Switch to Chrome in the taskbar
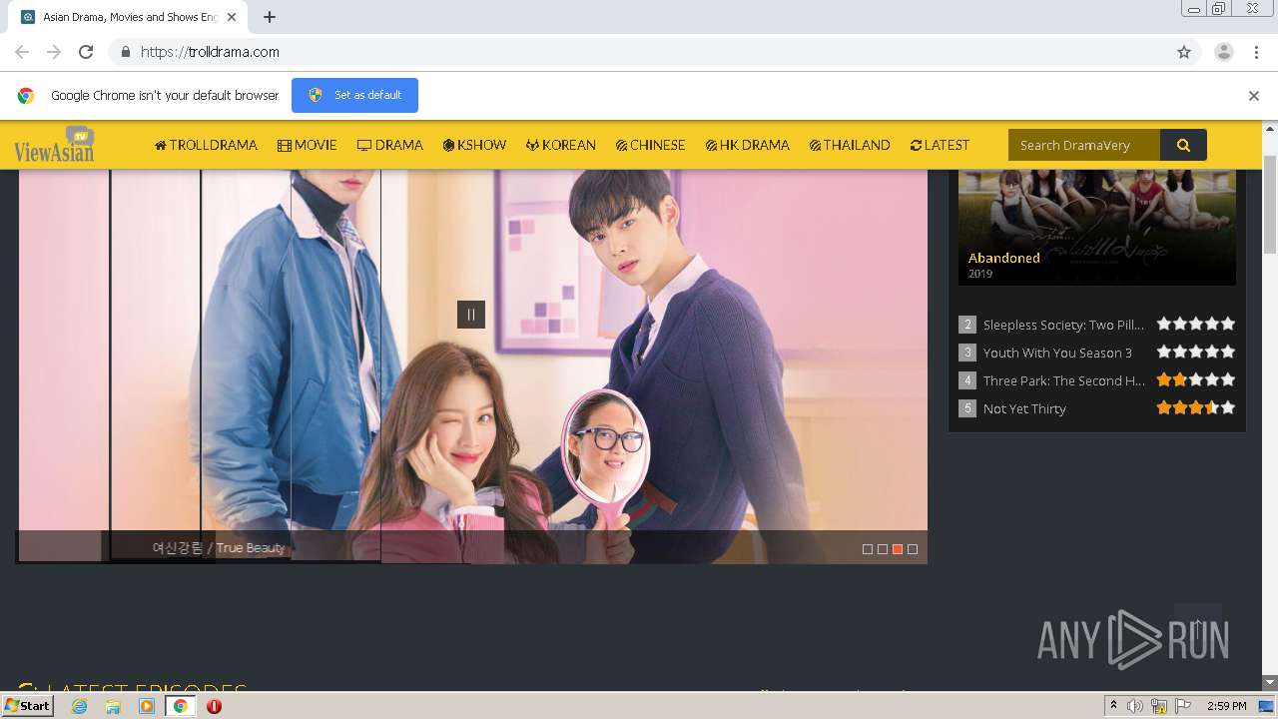 pos(181,706)
